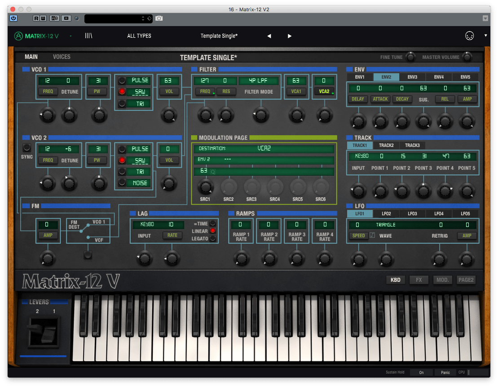Take a snapshot with the camera icon
The image size is (498, 387).
159,18
